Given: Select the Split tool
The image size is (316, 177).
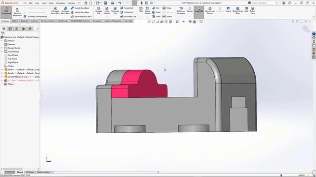Looking at the screenshot, I should (x=246, y=9).
